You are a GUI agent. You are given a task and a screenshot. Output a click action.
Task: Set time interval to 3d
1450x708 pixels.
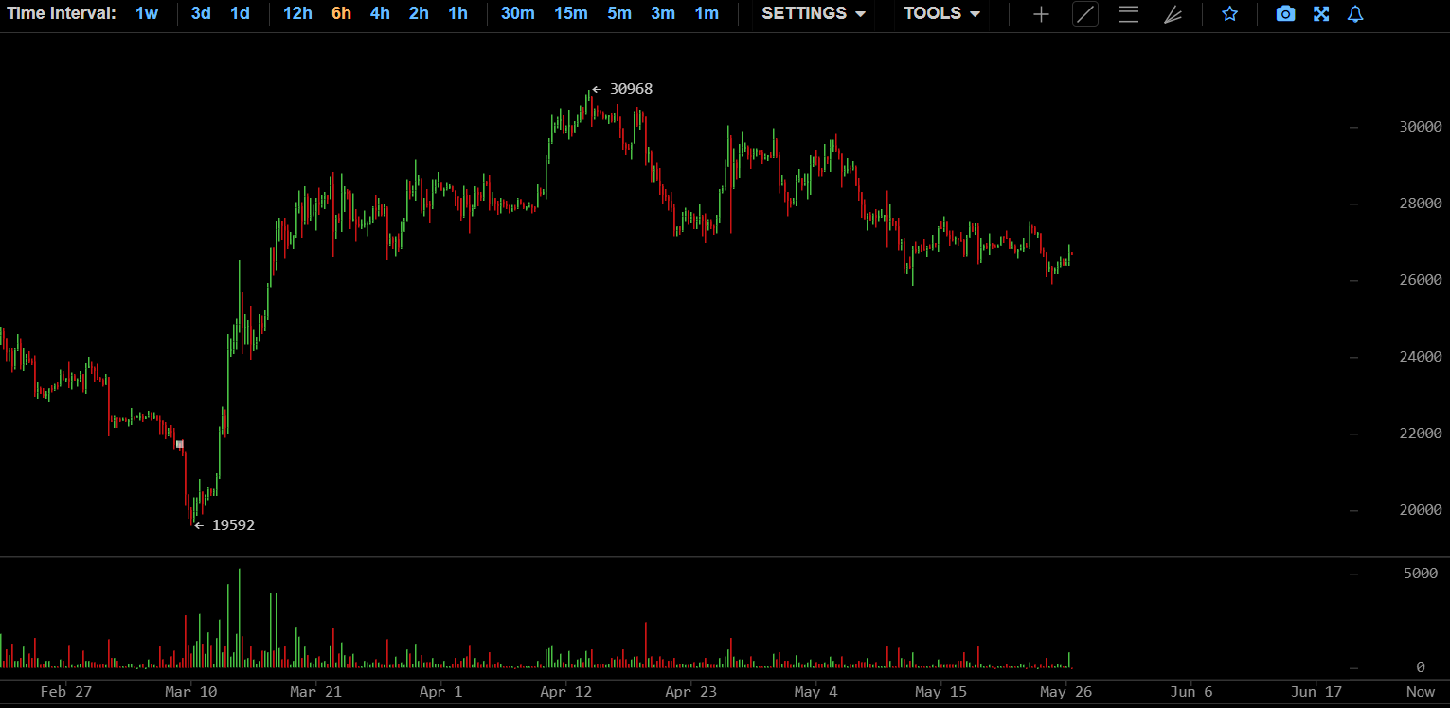[x=201, y=13]
